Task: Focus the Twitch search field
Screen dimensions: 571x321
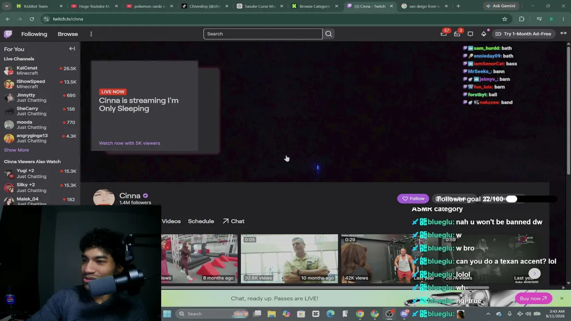Action: point(263,34)
